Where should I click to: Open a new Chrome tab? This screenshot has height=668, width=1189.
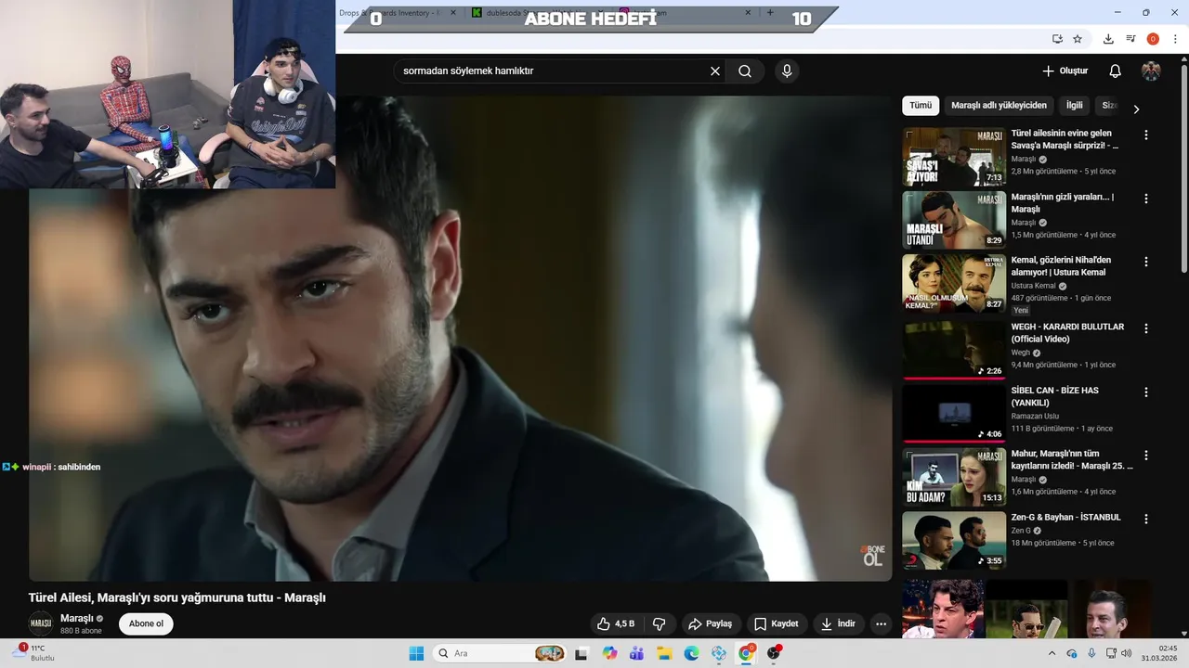point(769,13)
